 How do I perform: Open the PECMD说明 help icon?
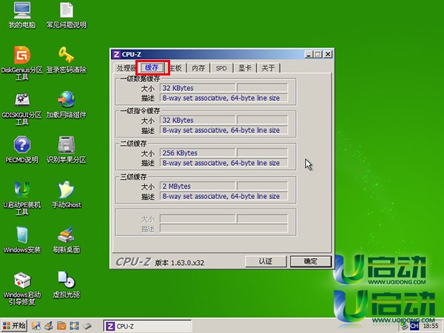[x=22, y=149]
